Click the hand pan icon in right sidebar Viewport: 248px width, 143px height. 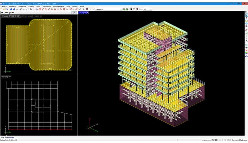pos(247,42)
